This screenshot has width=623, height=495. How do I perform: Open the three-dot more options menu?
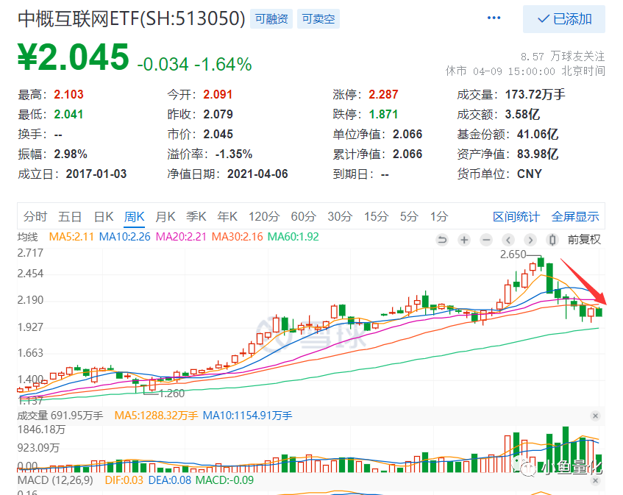point(494,18)
